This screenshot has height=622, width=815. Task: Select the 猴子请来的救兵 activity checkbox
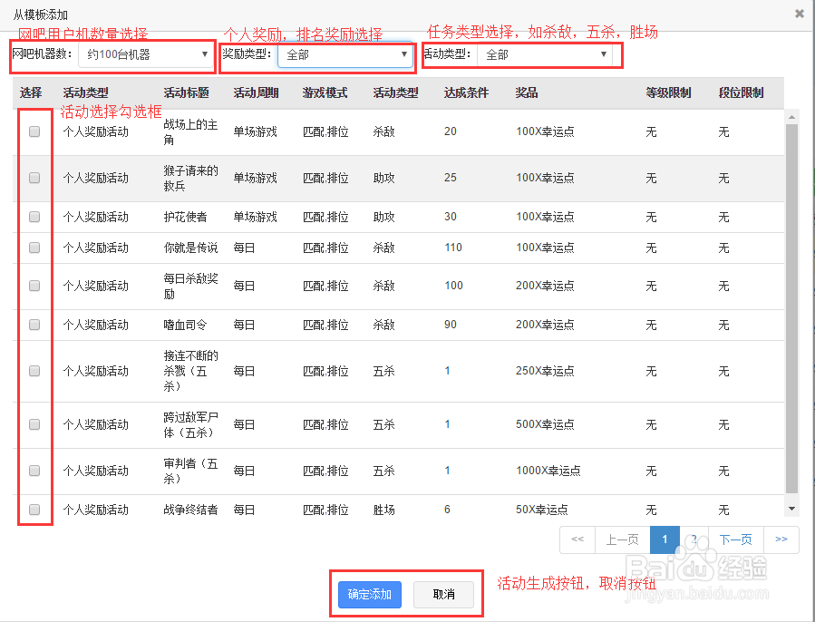[x=34, y=178]
